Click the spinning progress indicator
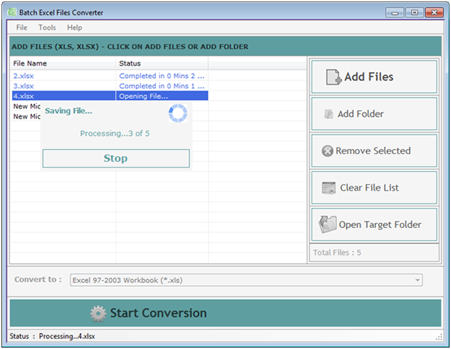Screen dimensions: 451x349 click(178, 113)
